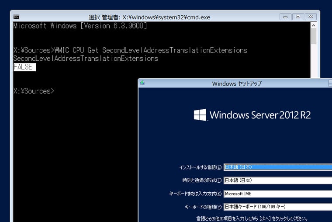Viewport: 332px width, 222px height.
Task: Open the cmd.exe window system menu icon
Action: [x=16, y=17]
